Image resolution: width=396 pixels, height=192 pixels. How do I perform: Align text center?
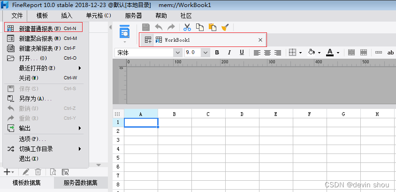tap(267, 53)
